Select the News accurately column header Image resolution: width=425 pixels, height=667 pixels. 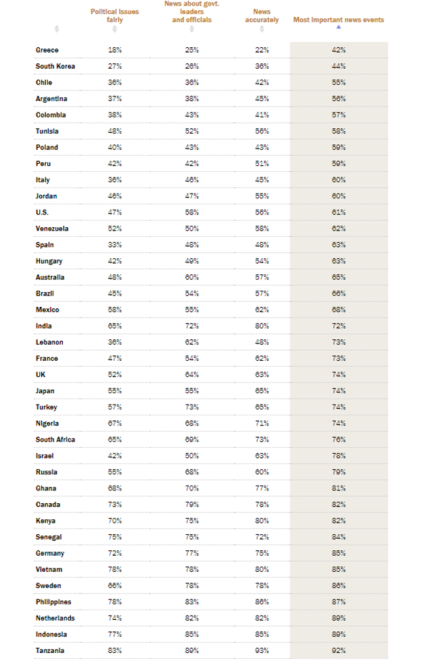pos(262,16)
